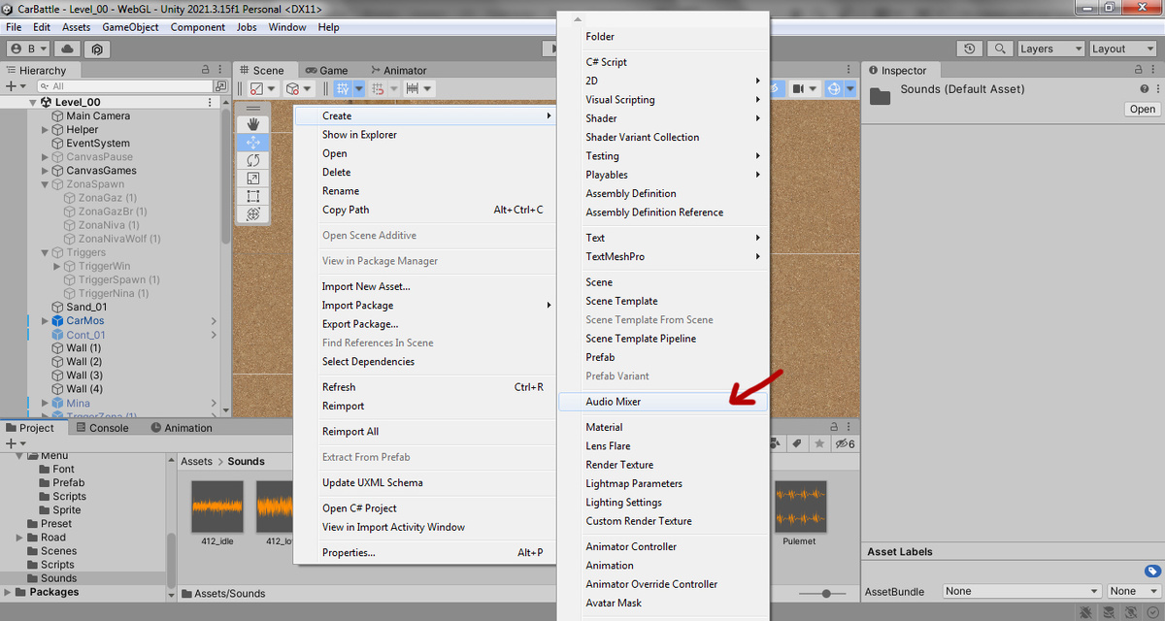The image size is (1165, 621).
Task: Choose Reimport All from context menu
Action: pos(350,432)
